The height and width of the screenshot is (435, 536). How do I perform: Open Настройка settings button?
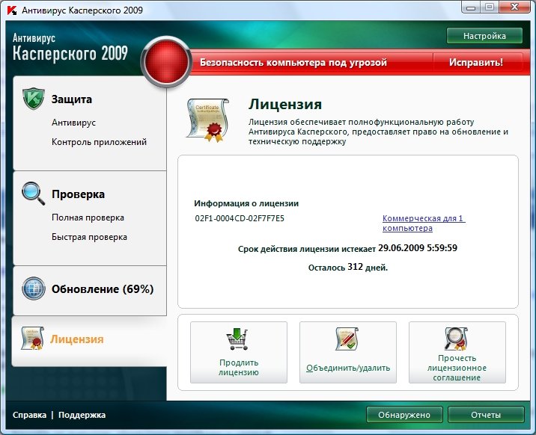tap(484, 36)
